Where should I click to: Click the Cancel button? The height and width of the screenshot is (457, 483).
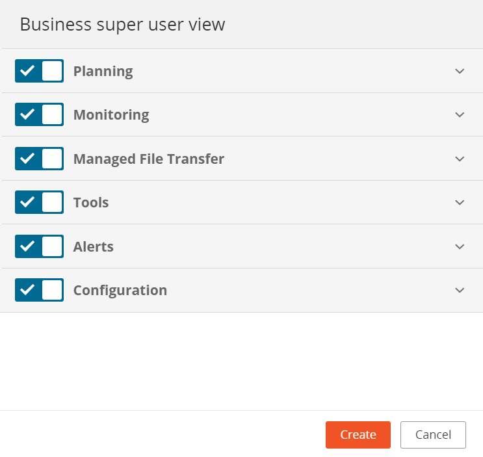click(433, 435)
